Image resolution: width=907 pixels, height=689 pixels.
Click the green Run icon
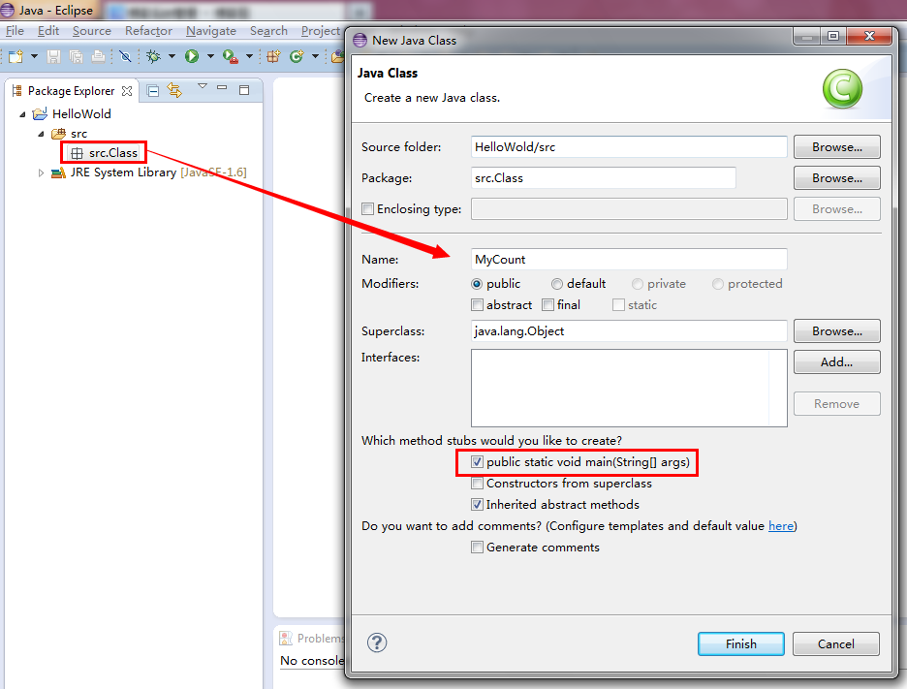pyautogui.click(x=192, y=56)
